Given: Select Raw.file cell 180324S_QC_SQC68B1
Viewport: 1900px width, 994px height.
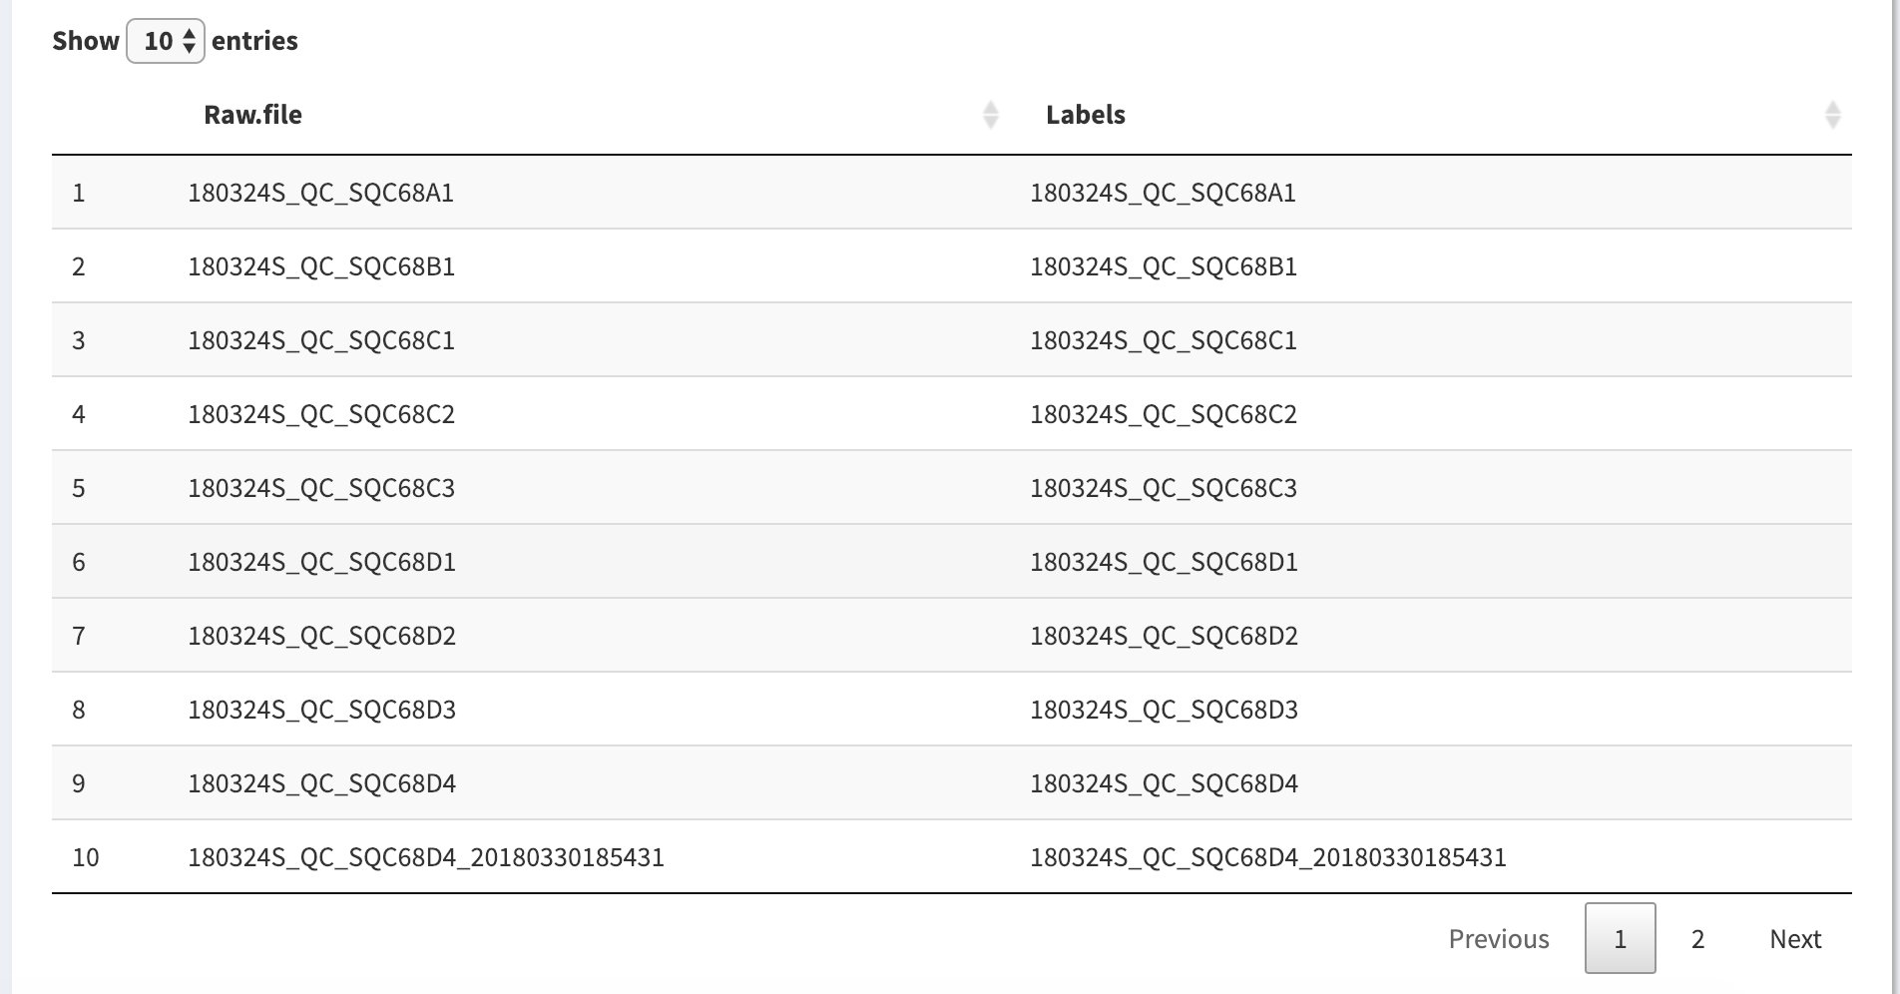Looking at the screenshot, I should (321, 266).
